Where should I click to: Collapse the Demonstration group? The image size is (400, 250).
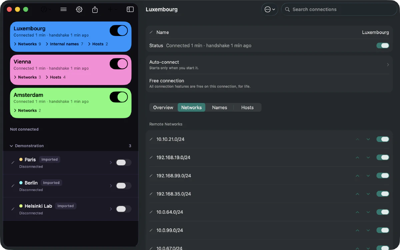click(x=12, y=146)
